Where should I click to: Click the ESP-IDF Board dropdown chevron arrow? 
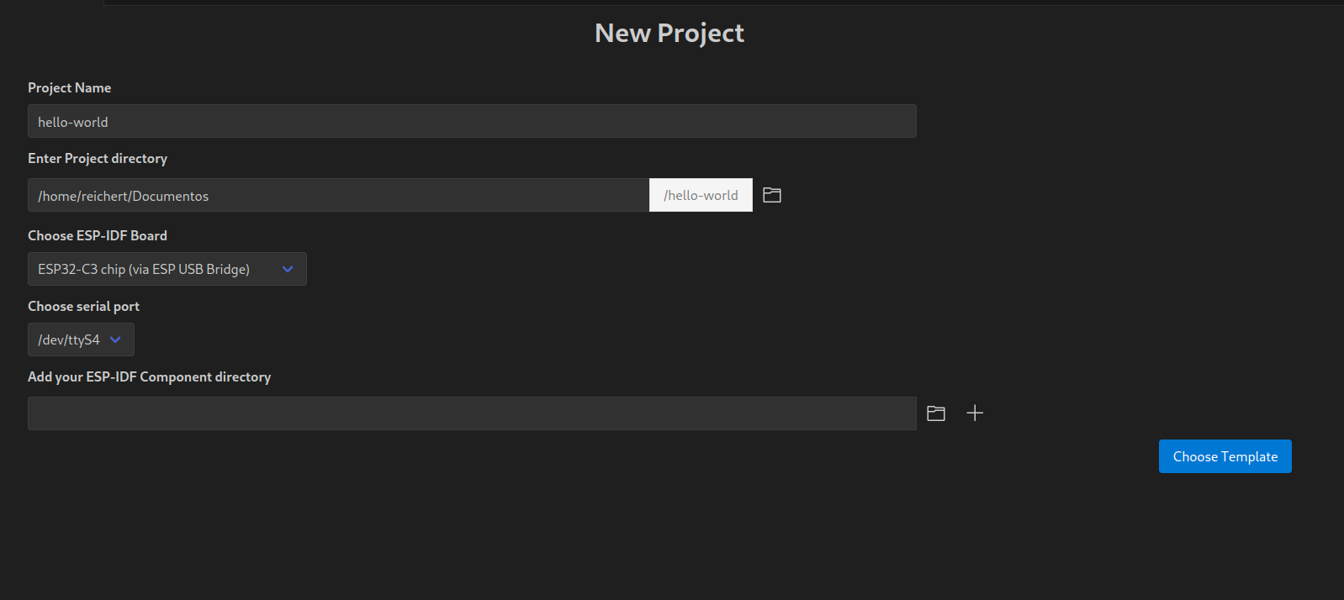pos(288,269)
